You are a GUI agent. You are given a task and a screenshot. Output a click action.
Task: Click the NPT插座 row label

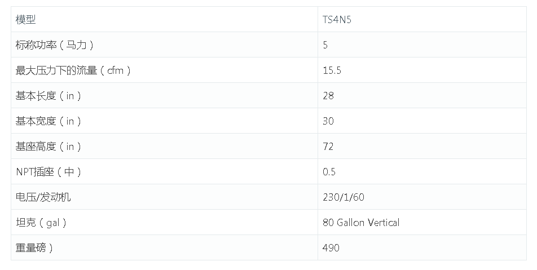pyautogui.click(x=49, y=171)
